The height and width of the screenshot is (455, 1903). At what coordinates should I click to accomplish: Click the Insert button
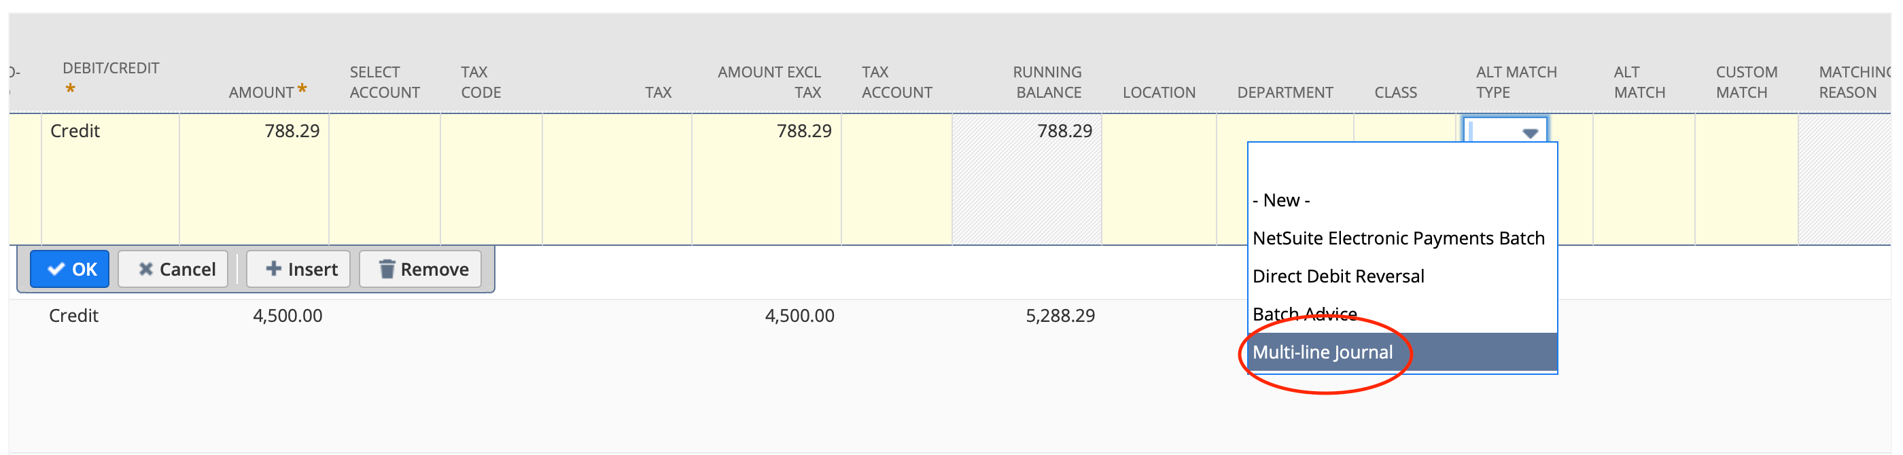298,269
